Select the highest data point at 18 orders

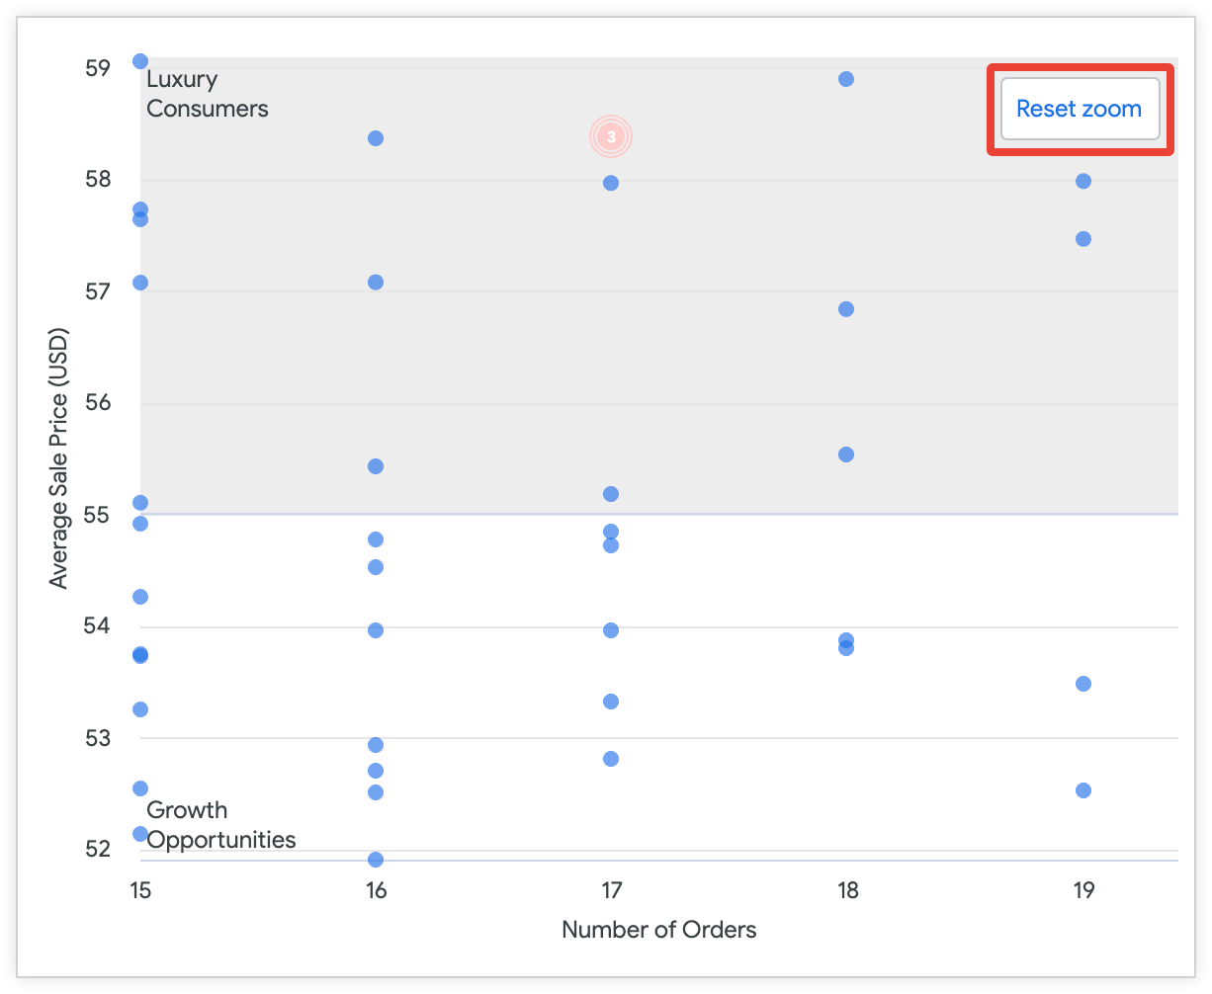click(x=846, y=79)
